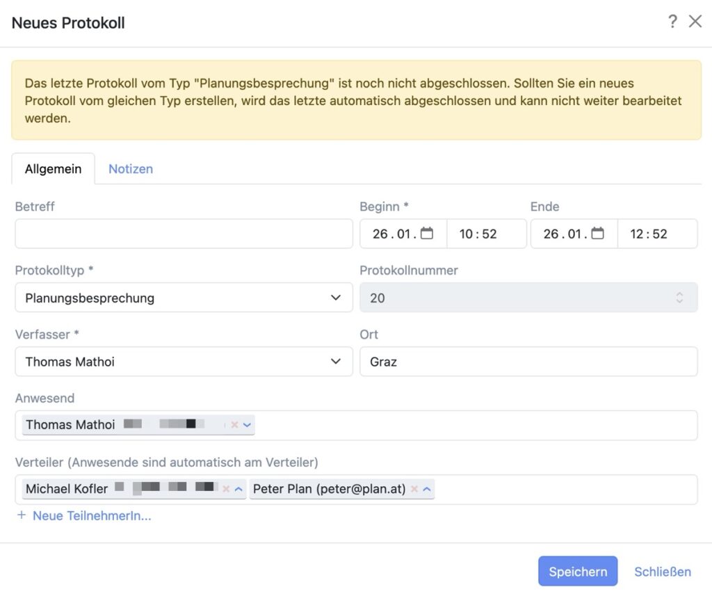Click plus icon for Neue TeilnehmerIn
Screen dimensions: 712x596
(x=21, y=515)
